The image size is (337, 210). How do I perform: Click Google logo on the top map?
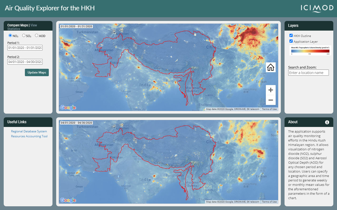(68, 108)
